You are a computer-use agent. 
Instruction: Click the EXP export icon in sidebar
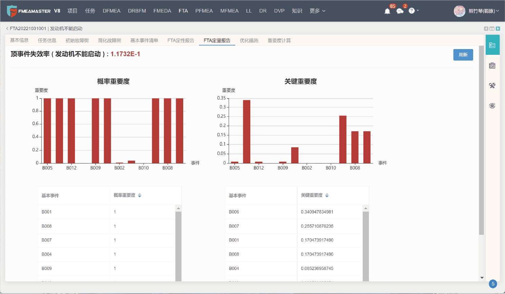(492, 66)
